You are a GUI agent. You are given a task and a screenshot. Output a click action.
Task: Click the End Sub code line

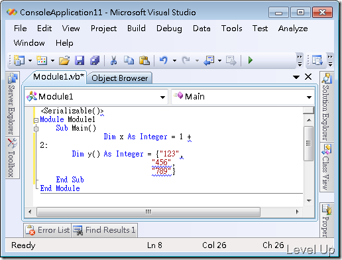tap(70, 180)
